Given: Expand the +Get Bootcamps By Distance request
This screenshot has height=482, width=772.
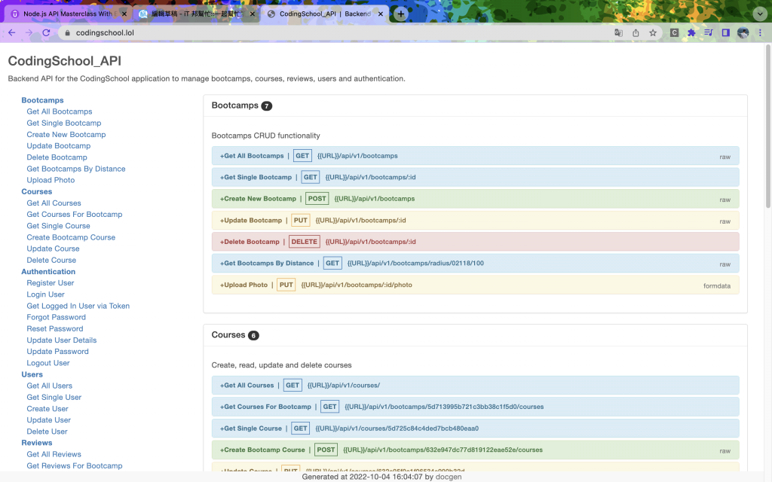Looking at the screenshot, I should point(475,263).
